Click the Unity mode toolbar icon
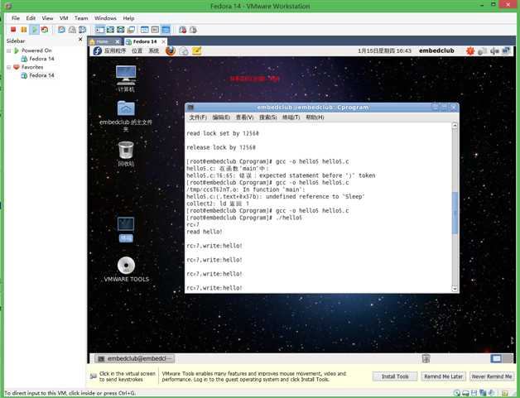 [131, 30]
